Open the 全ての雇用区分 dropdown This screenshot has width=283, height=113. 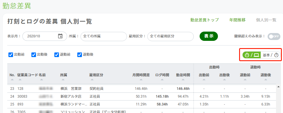coord(171,36)
